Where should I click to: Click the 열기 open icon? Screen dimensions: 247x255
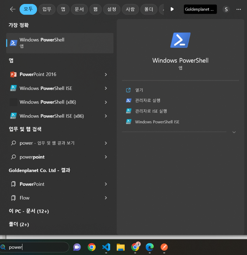pos(128,90)
